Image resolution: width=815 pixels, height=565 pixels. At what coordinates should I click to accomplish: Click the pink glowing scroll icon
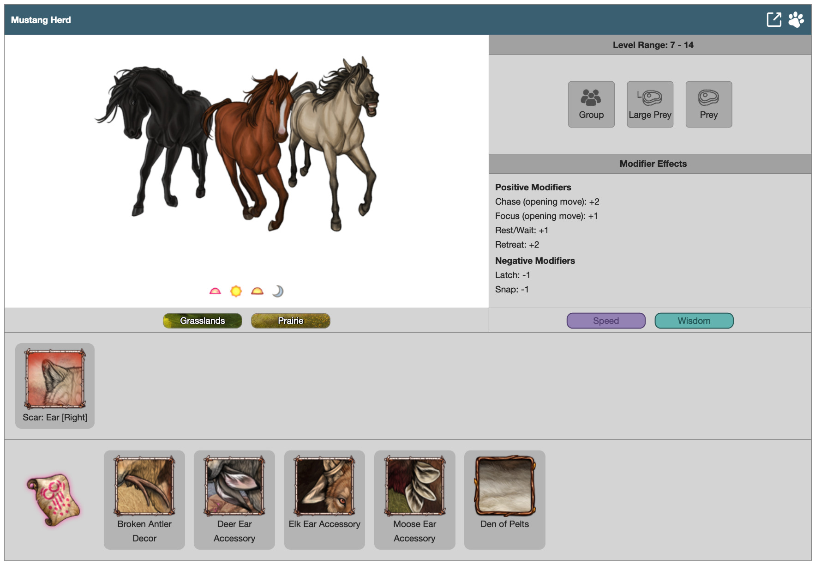(x=54, y=500)
